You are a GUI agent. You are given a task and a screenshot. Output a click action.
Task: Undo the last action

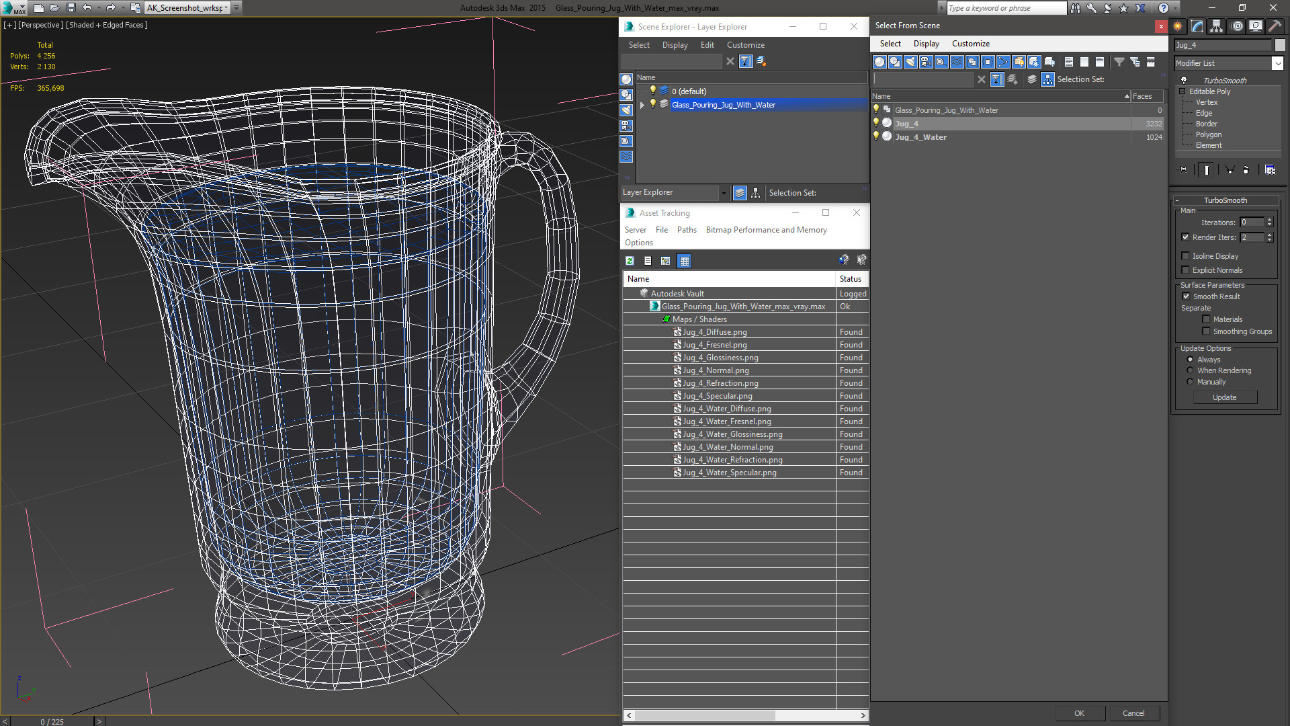[x=87, y=8]
